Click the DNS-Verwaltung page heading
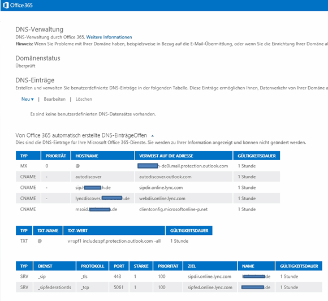Image resolution: width=328 pixels, height=301 pixels. [40, 29]
